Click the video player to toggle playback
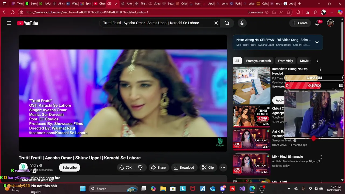This screenshot has width=345, height=194. (123, 93)
